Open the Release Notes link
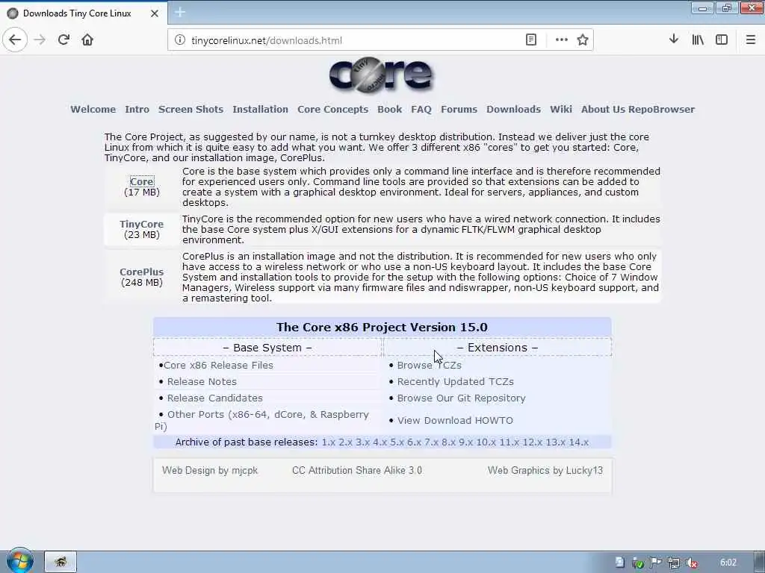This screenshot has width=765, height=573. click(202, 381)
